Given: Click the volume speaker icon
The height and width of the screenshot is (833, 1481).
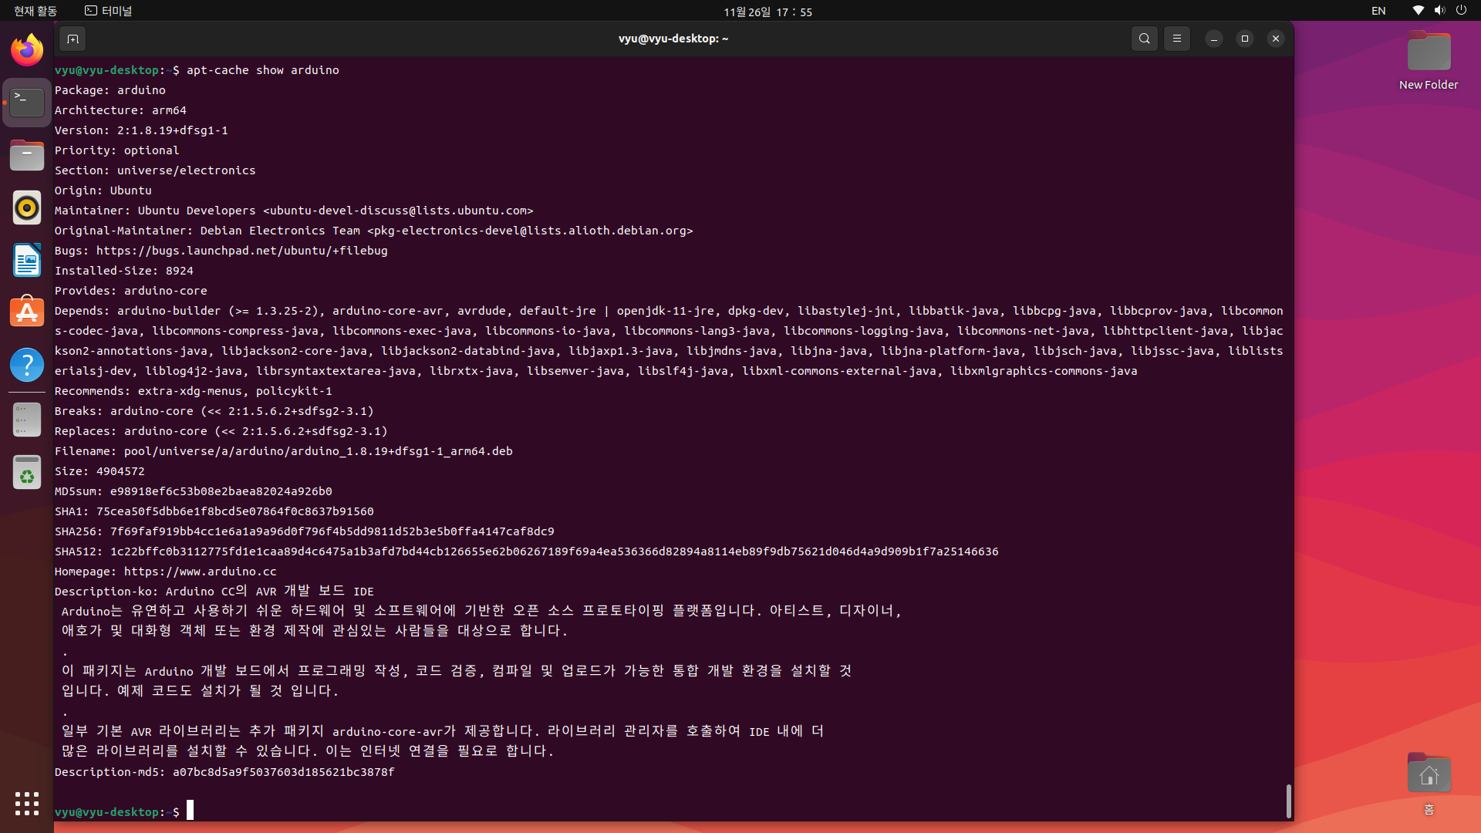Looking at the screenshot, I should click(x=1439, y=11).
